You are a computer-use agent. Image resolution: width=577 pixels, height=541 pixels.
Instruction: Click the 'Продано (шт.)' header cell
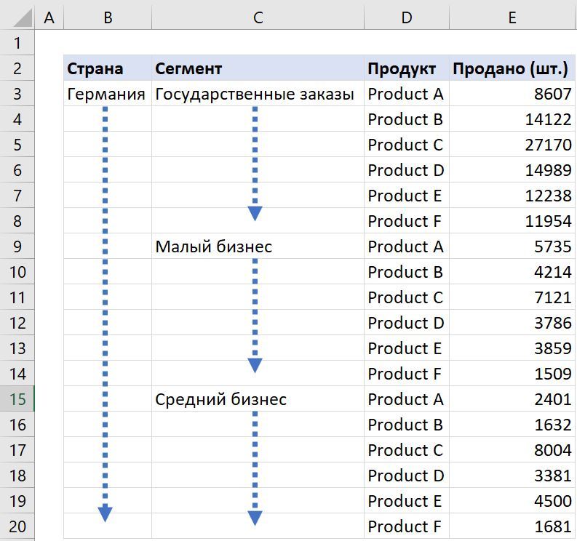point(512,68)
